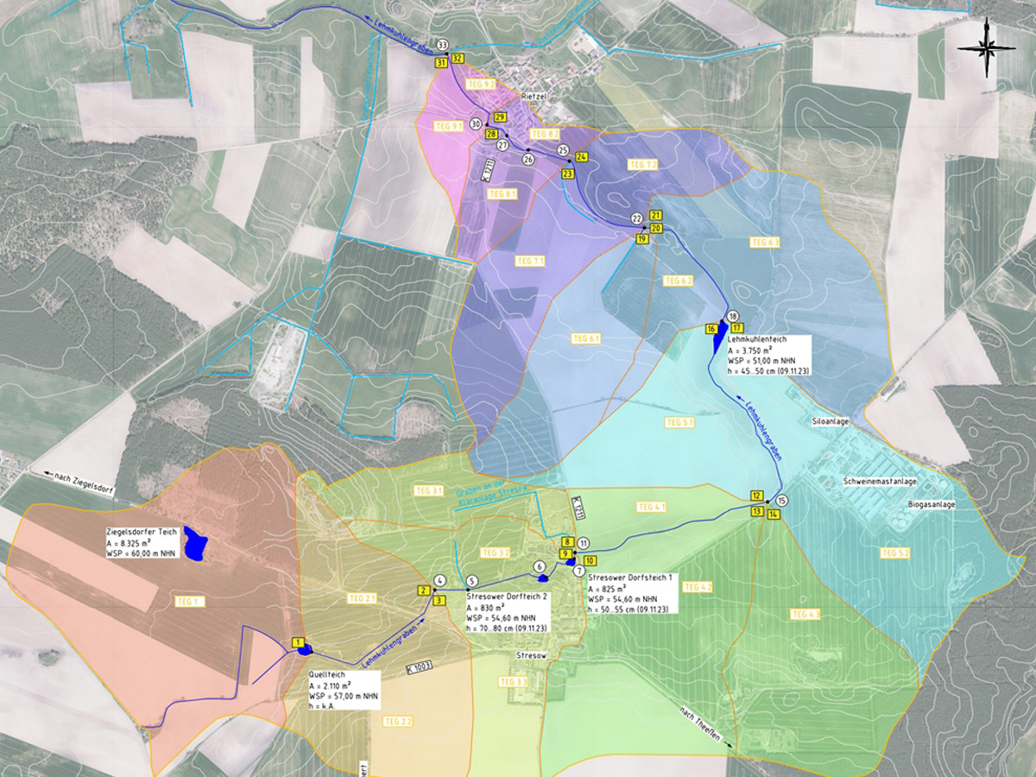Select circled node 33 at the top
Screen dimensions: 1036x777
coord(443,45)
